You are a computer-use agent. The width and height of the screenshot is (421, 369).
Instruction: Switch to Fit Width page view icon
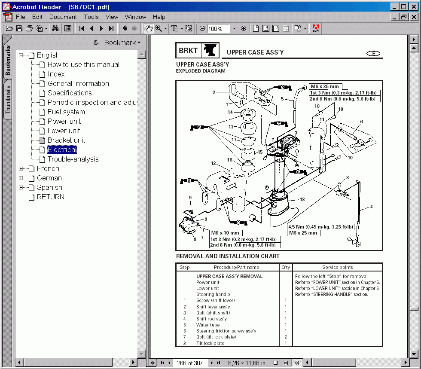click(275, 28)
